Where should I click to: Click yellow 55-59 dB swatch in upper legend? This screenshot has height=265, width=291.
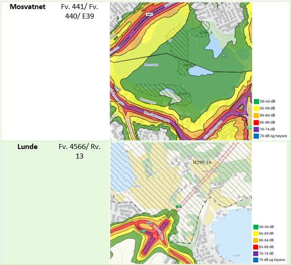257,108
